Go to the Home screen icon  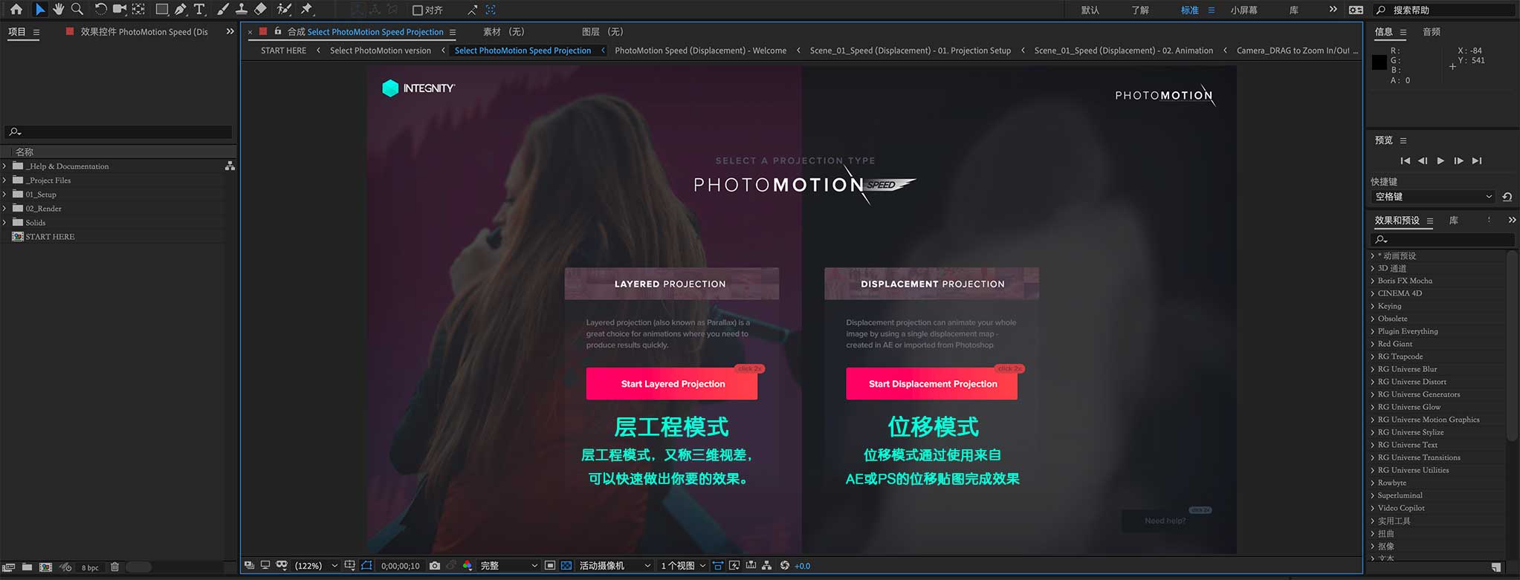16,10
